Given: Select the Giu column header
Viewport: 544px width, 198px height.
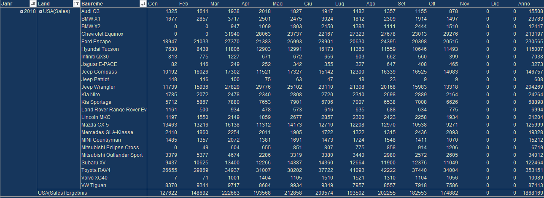Looking at the screenshot, I should pos(308,4).
